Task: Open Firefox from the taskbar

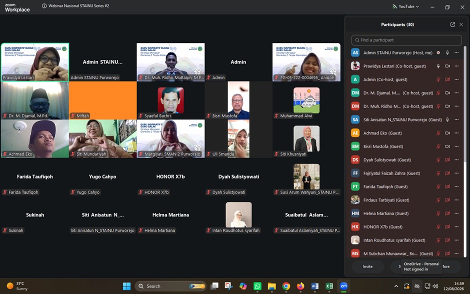Action: click(300, 286)
